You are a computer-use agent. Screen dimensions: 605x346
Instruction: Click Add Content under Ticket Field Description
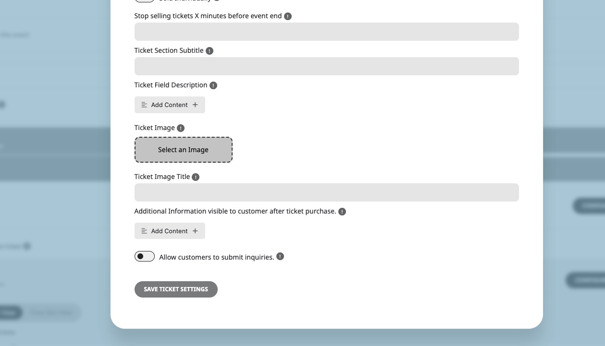(x=170, y=105)
